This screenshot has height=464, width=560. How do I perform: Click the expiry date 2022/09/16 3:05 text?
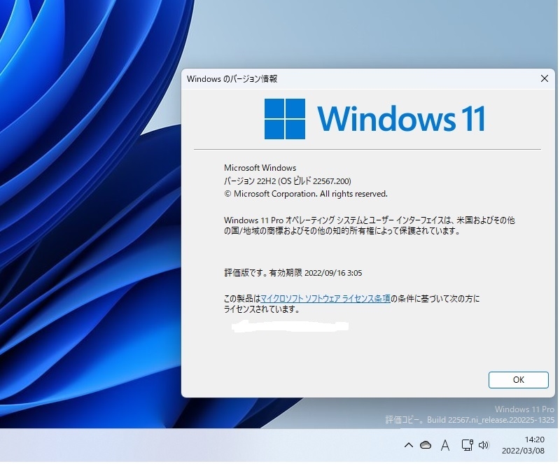click(335, 274)
